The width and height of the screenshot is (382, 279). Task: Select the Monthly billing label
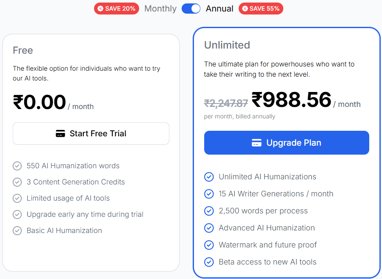(160, 9)
